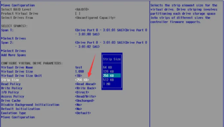Toggle Protect Virtual Drive checkbox
224x127 pixels.
point(78,13)
